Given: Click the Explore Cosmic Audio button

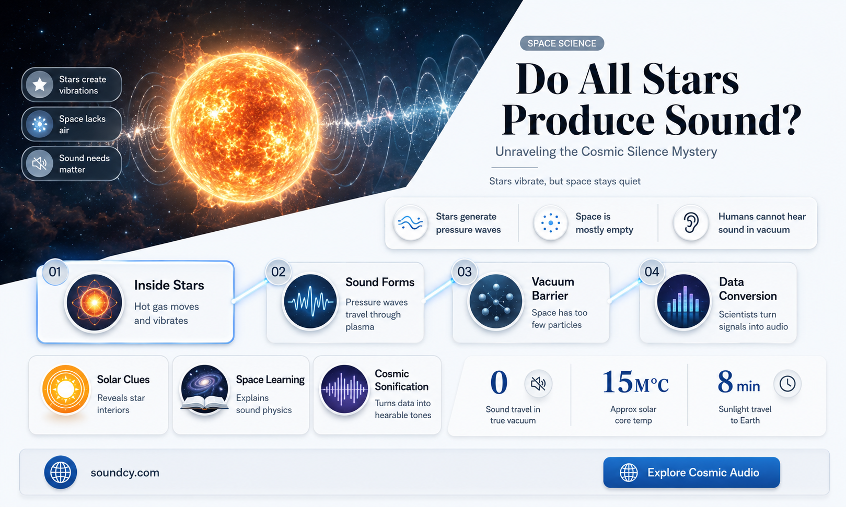Looking at the screenshot, I should [691, 473].
